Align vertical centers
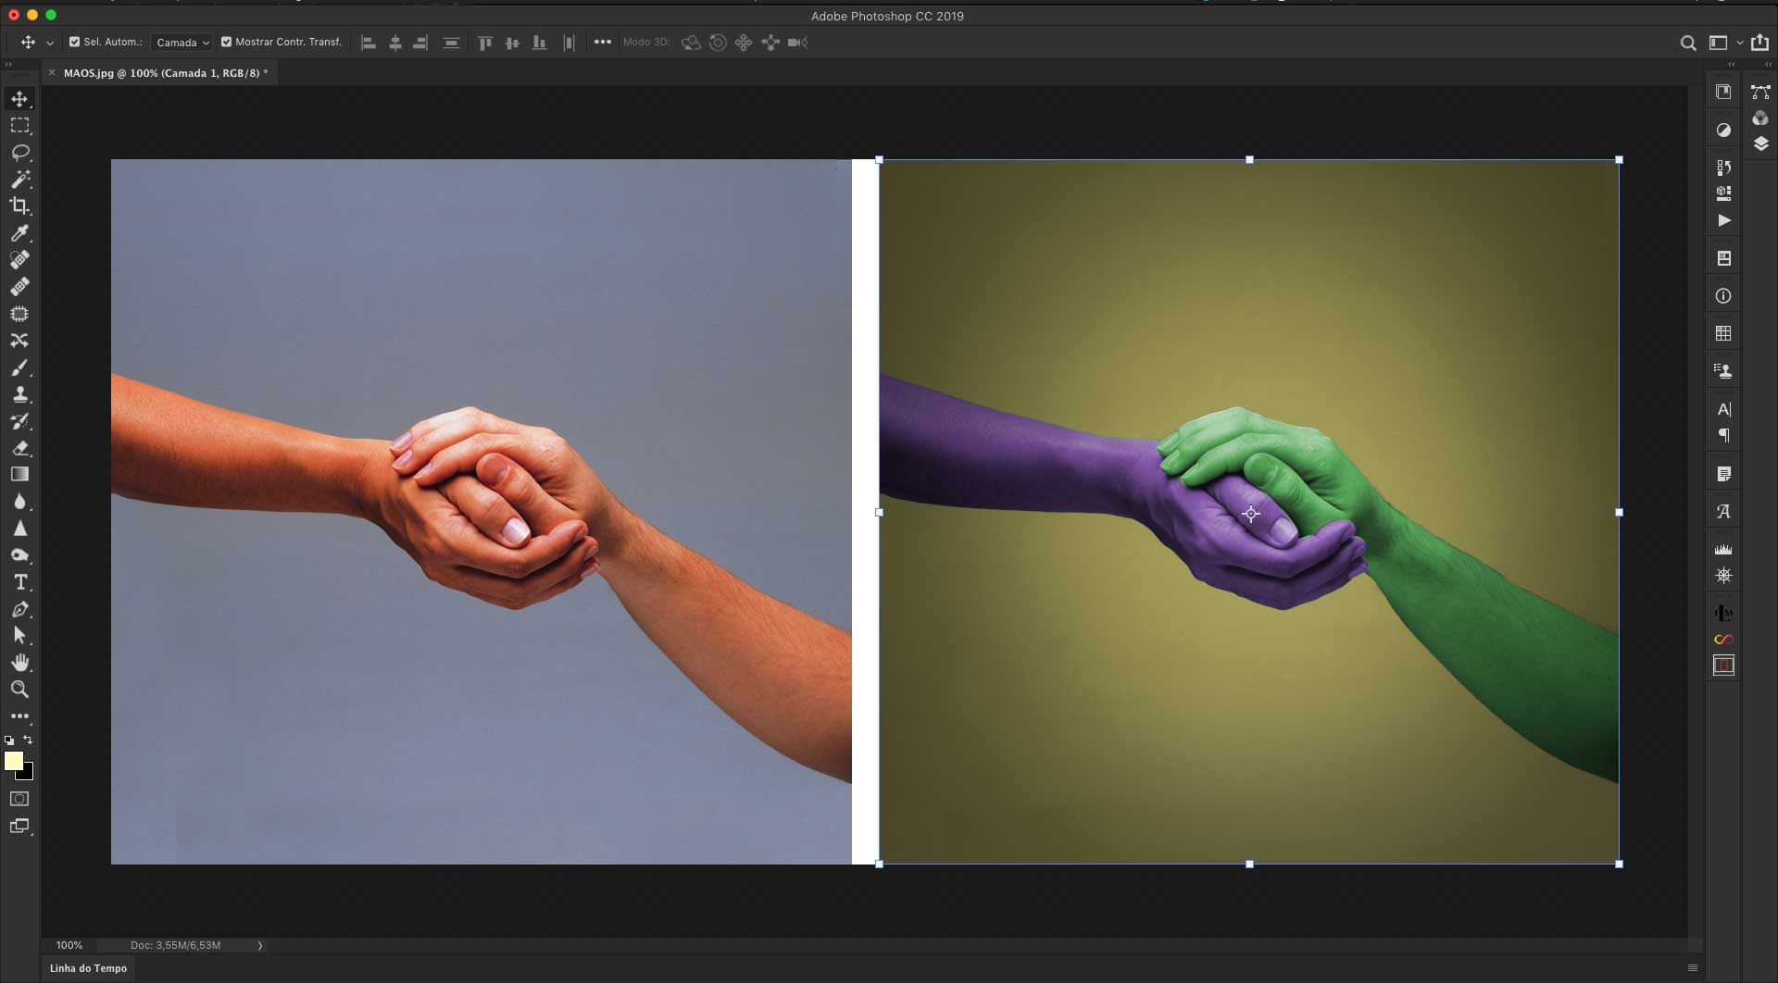 (x=512, y=43)
